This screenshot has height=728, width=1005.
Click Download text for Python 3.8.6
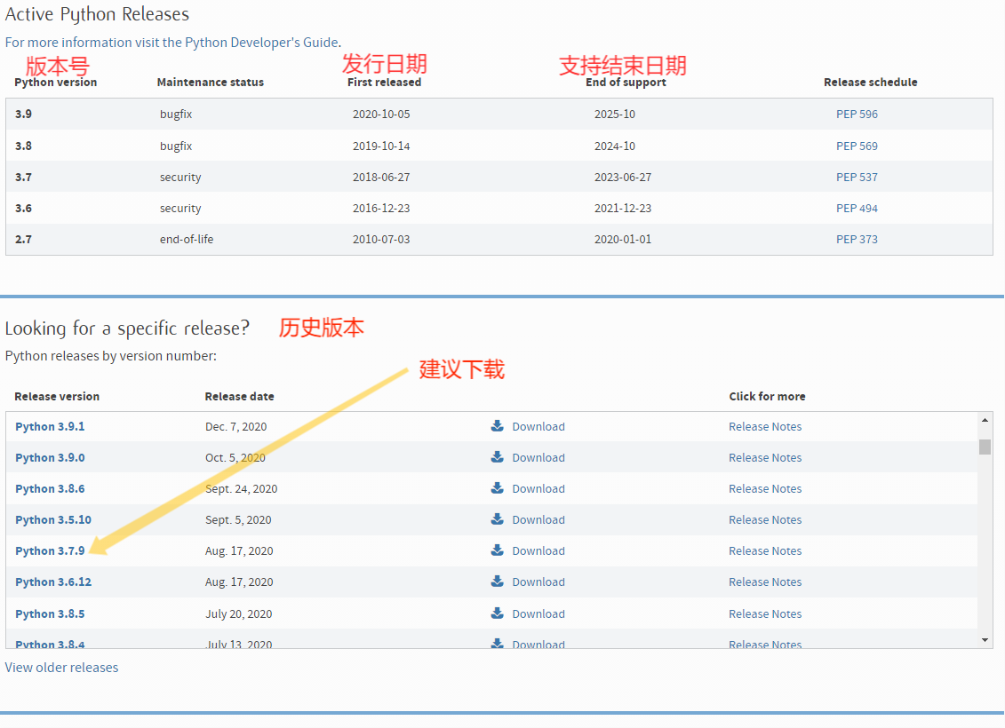[x=538, y=488]
